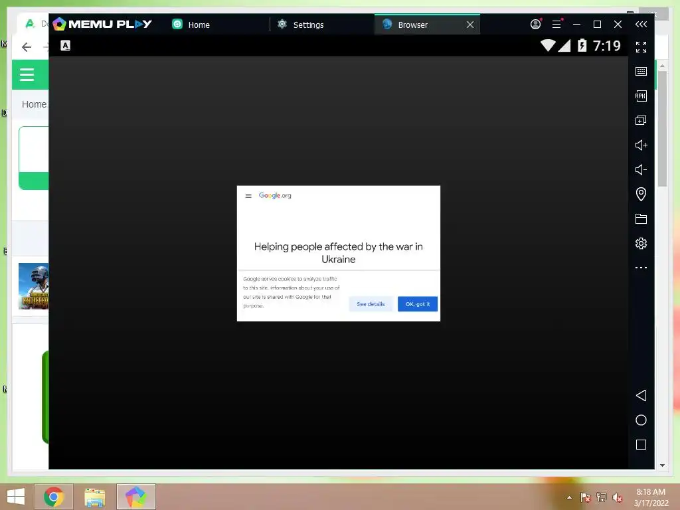Click the Ukraine headline text
The image size is (680, 510).
[338, 253]
